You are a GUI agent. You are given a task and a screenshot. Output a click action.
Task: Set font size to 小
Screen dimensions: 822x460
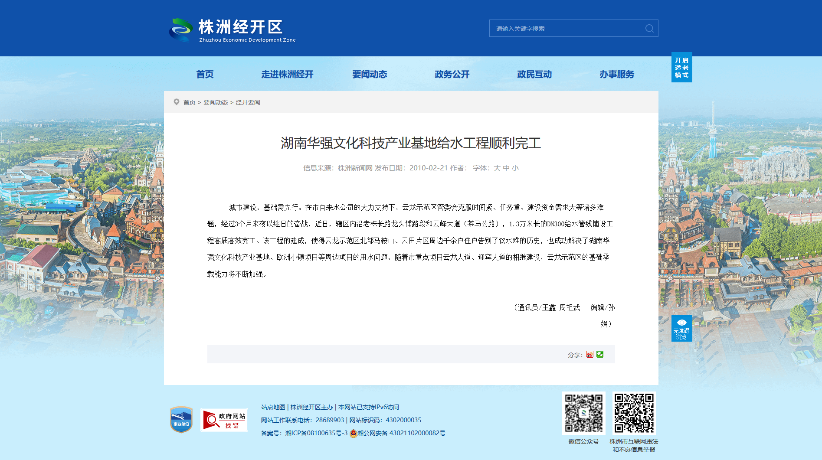pos(515,168)
